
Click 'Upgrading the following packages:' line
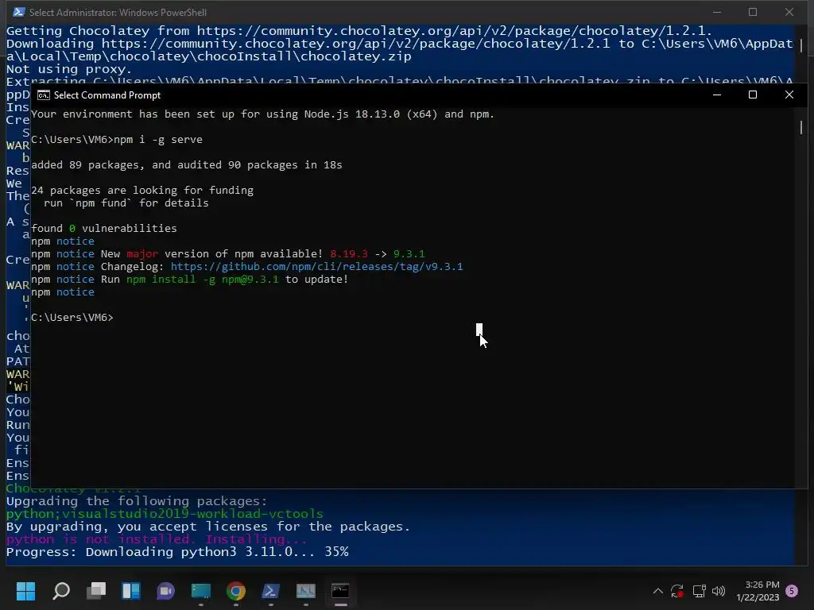click(x=137, y=501)
